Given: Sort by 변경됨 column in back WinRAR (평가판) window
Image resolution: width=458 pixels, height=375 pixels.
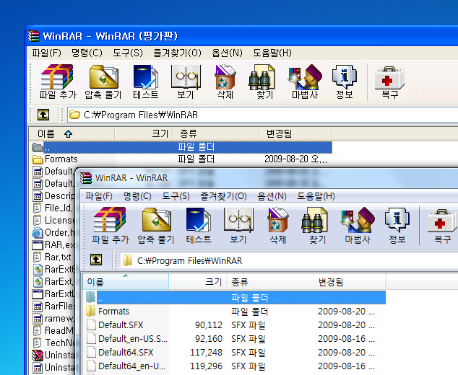Looking at the screenshot, I should [295, 134].
